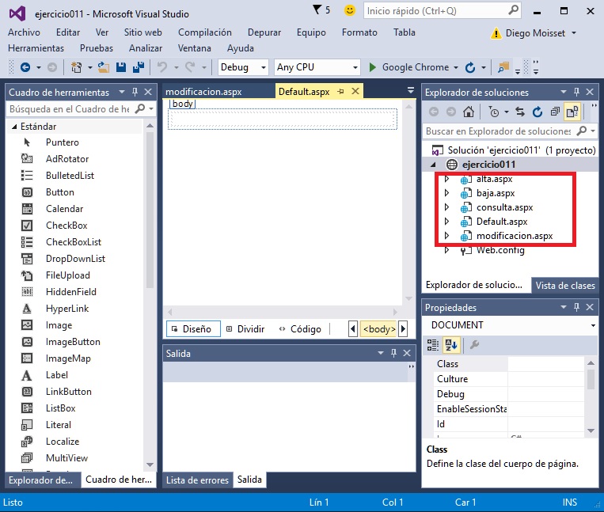This screenshot has width=604, height=512.
Task: Select the HyperLink control in toolbox
Action: [67, 309]
